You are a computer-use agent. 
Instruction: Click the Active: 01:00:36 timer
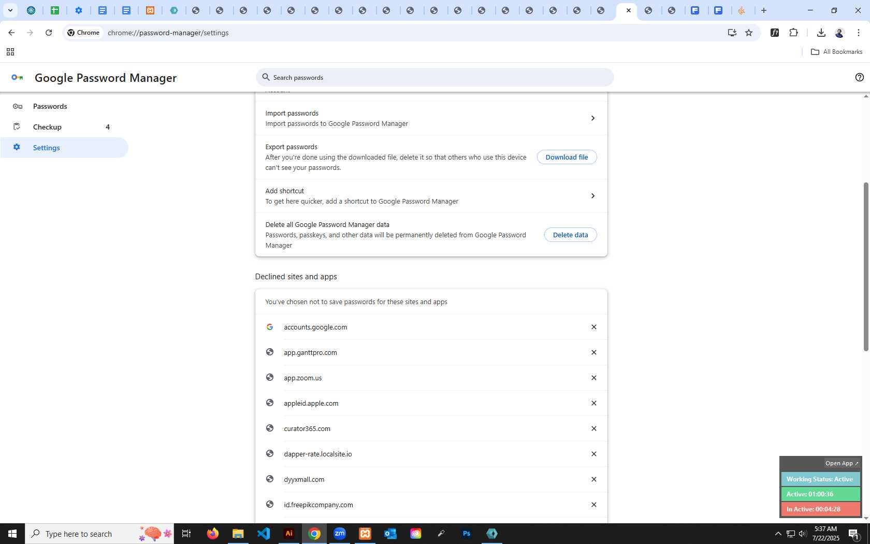[820, 494]
